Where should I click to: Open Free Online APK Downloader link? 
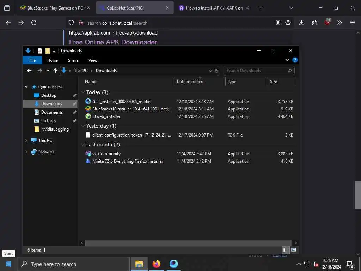pos(113,42)
